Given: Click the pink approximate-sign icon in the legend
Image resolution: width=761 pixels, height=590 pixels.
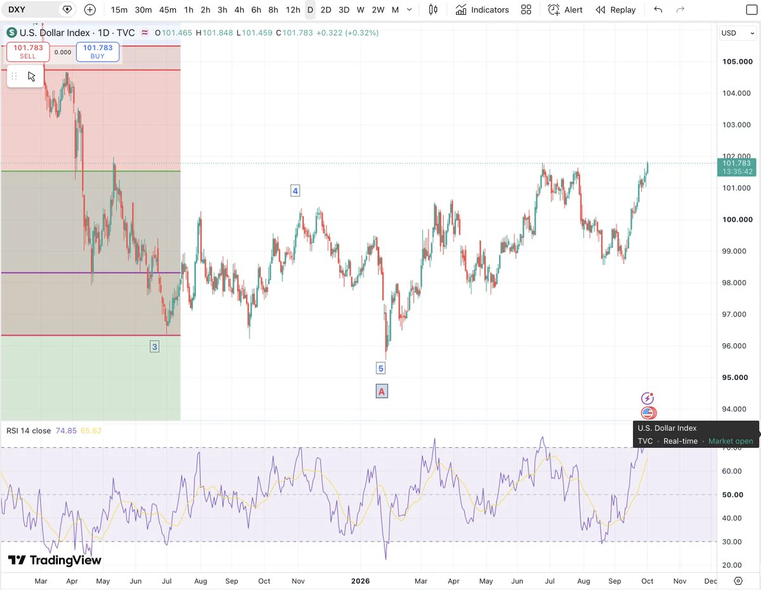Looking at the screenshot, I should pyautogui.click(x=145, y=33).
